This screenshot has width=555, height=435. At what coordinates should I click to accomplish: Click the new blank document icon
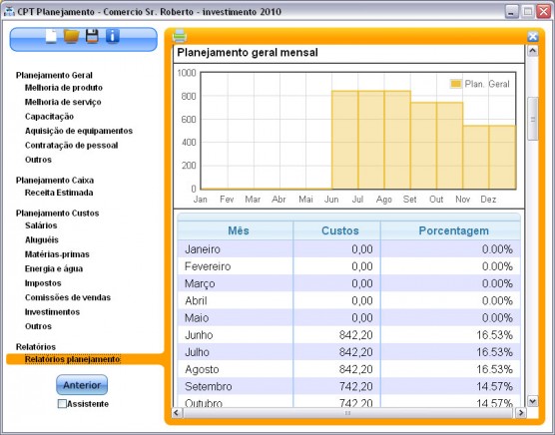(x=52, y=36)
